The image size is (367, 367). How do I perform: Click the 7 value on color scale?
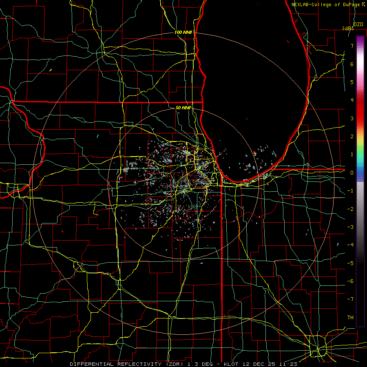click(352, 46)
